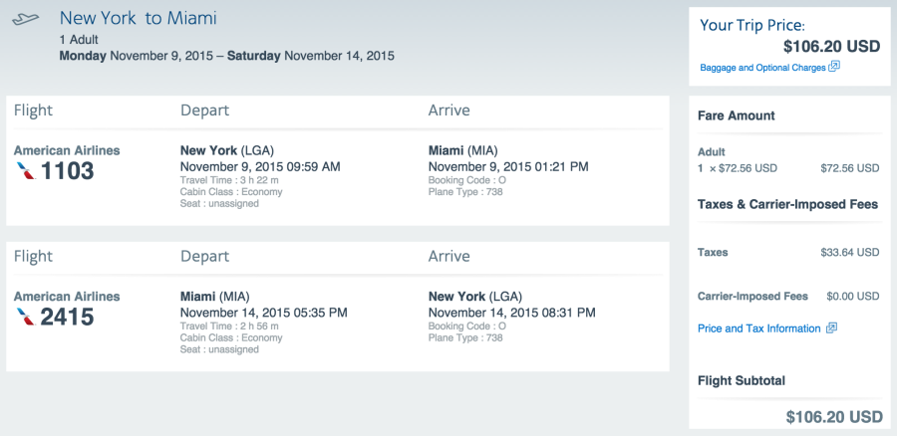Open the Price and Tax Information link
Image resolution: width=897 pixels, height=436 pixels.
(x=759, y=328)
